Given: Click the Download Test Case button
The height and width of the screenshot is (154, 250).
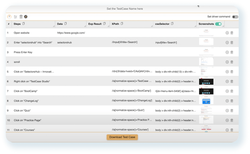Looking at the screenshot, I should [x=122, y=137].
